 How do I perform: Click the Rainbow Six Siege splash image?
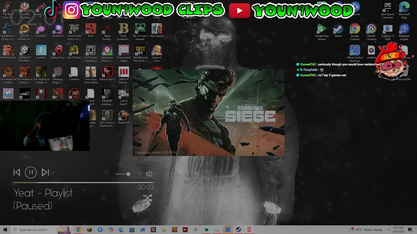208,112
